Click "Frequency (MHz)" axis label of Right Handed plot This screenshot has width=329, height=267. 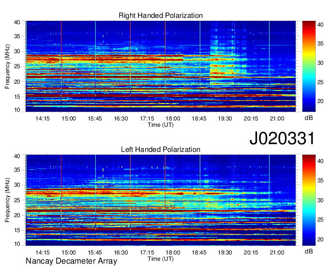(x=7, y=66)
